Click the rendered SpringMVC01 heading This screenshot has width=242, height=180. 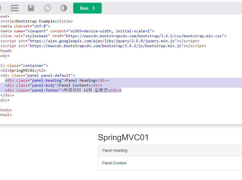pyautogui.click(x=123, y=138)
